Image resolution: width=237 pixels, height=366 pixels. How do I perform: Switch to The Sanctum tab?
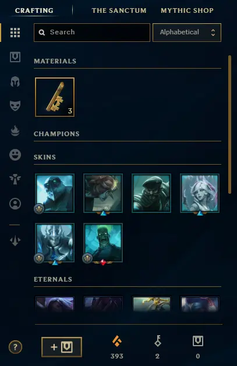[119, 10]
